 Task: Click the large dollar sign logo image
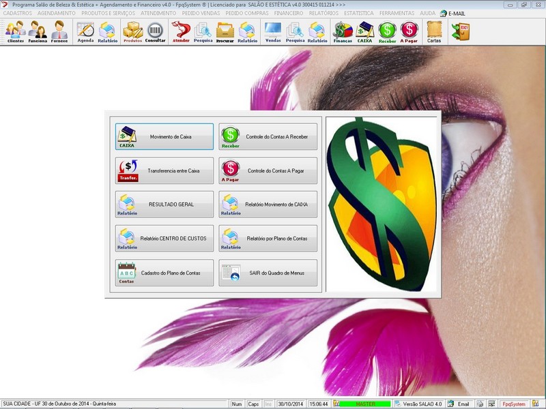click(x=382, y=204)
